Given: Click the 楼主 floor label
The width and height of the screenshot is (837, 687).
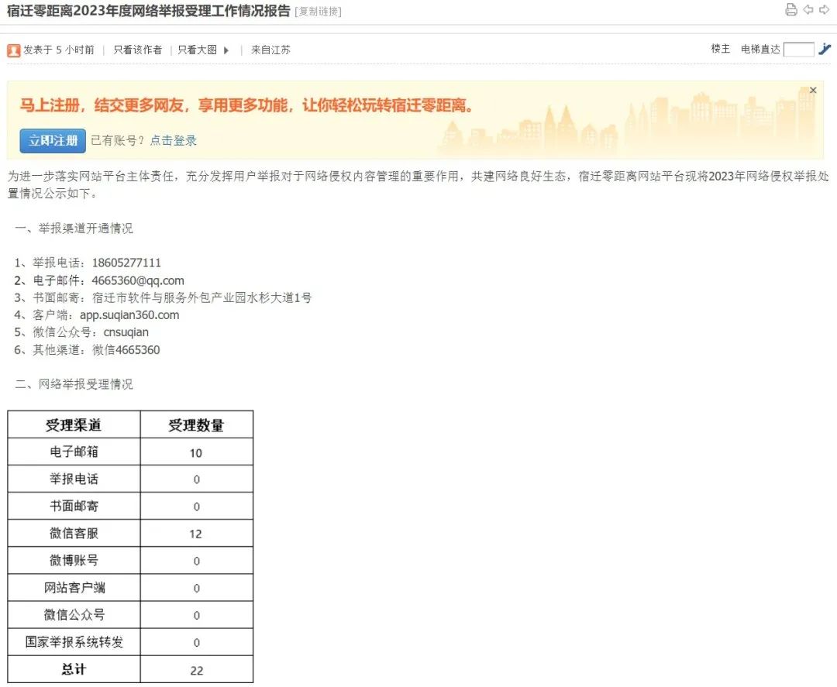Looking at the screenshot, I should (x=721, y=49).
